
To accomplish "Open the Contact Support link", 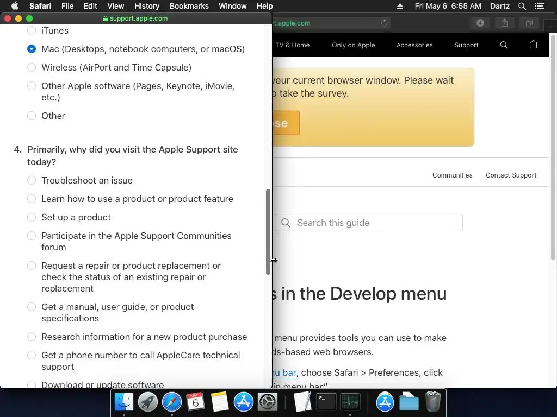I will (511, 175).
